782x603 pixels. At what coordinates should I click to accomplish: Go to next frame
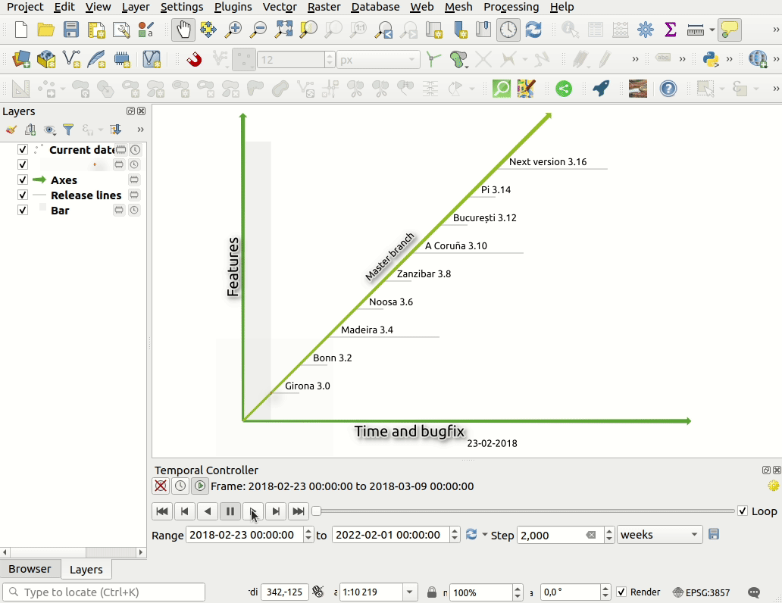tap(276, 511)
